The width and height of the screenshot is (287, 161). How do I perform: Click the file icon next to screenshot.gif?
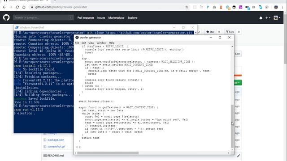[x=45, y=146]
